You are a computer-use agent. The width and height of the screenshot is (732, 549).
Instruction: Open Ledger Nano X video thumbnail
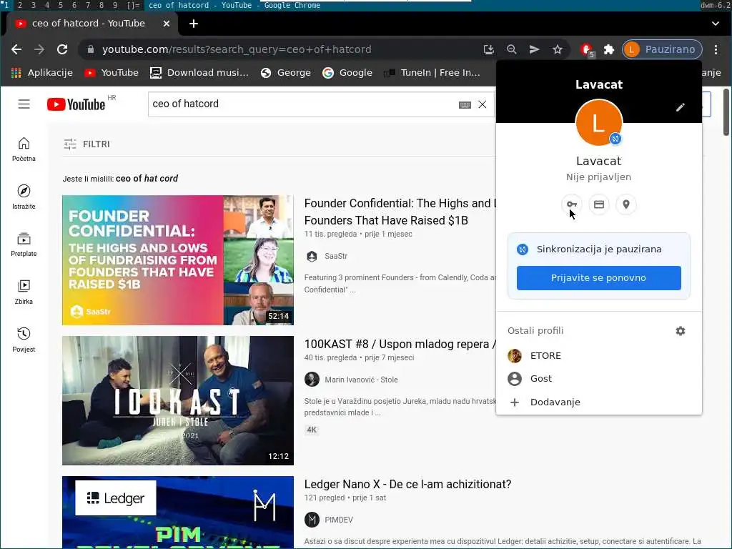[x=178, y=512]
